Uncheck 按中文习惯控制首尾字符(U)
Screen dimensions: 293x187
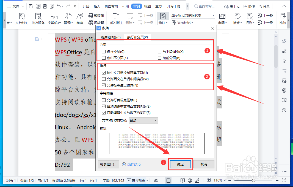coord(104,73)
